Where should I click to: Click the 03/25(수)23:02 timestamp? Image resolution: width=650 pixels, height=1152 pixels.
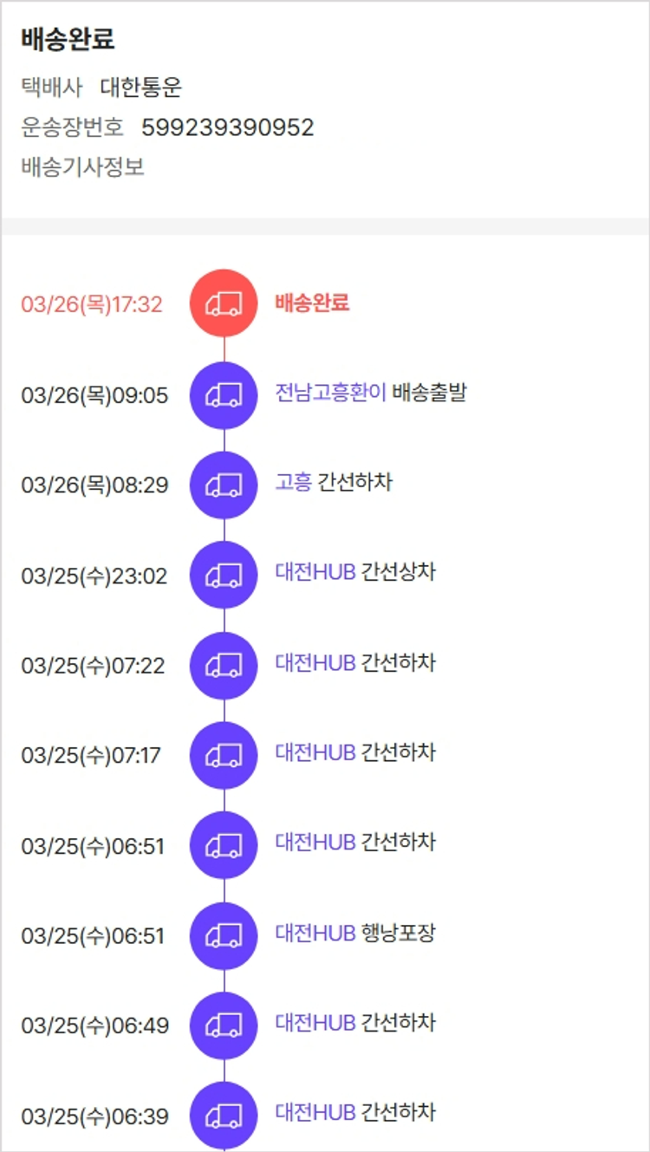coord(94,576)
